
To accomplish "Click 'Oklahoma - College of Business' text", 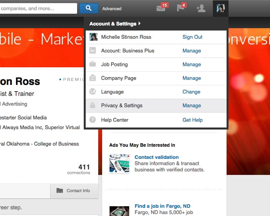I will pyautogui.click(x=43, y=144).
